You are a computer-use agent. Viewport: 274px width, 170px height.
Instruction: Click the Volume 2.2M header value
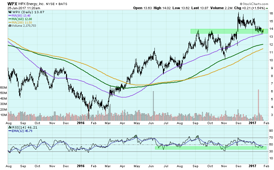point(221,8)
